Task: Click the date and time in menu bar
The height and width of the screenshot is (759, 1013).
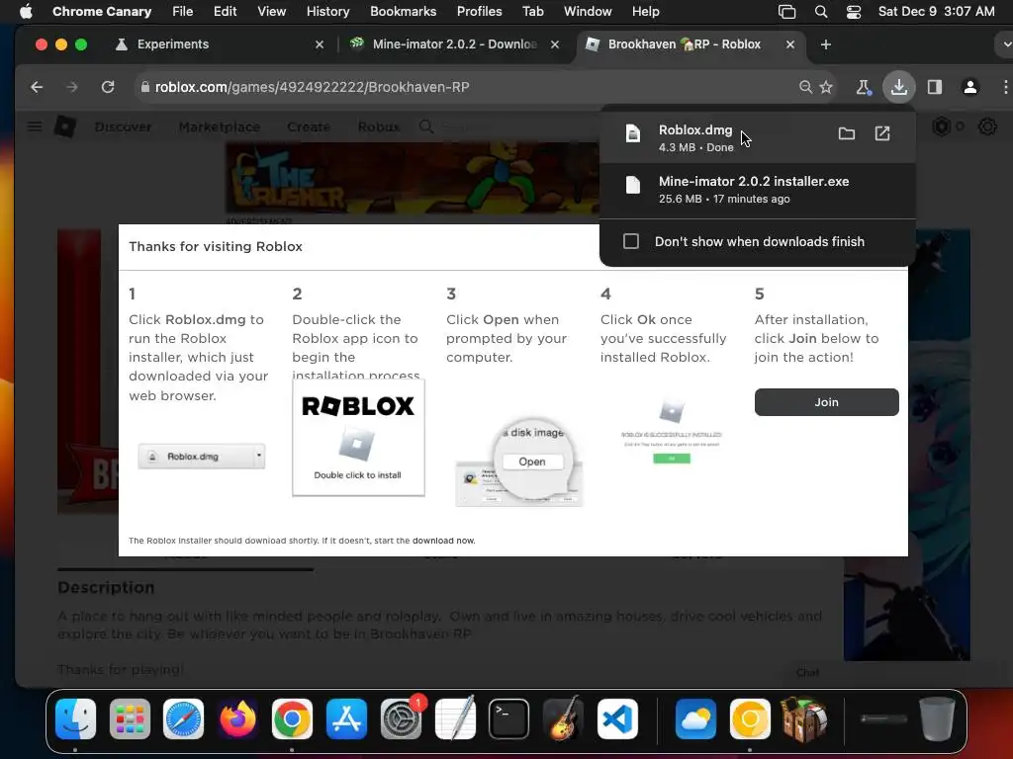Action: pyautogui.click(x=936, y=12)
